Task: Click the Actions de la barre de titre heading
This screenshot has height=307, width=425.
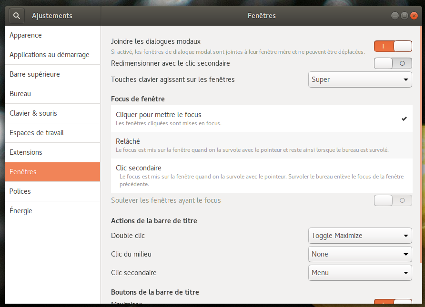Action: (154, 221)
